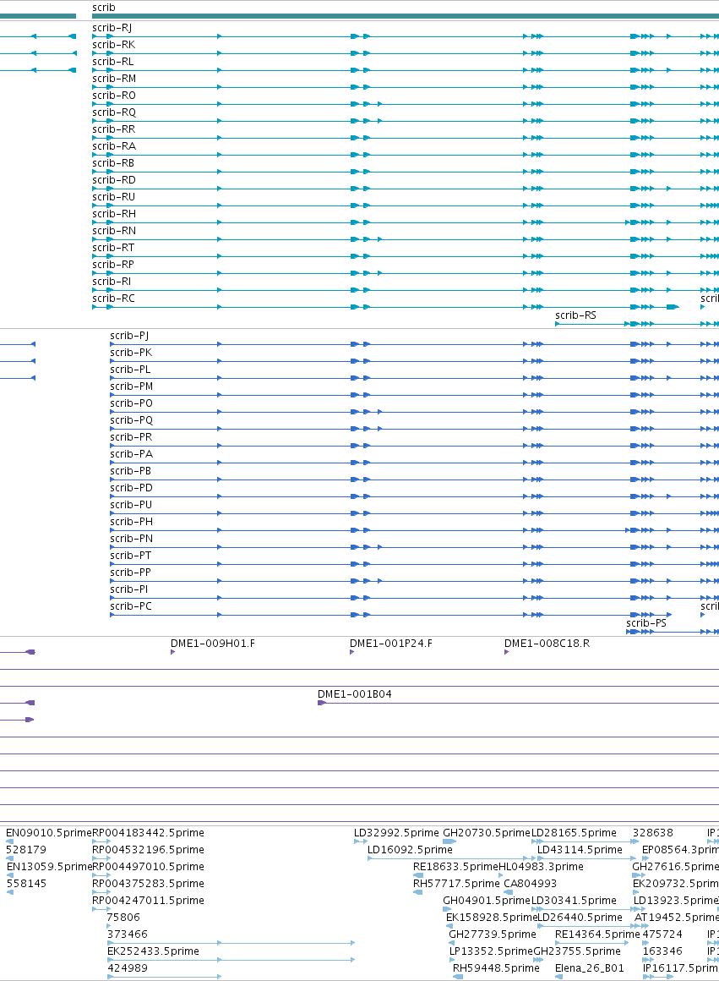
Task: Click the scrib-PM protein label
Action: coord(131,386)
